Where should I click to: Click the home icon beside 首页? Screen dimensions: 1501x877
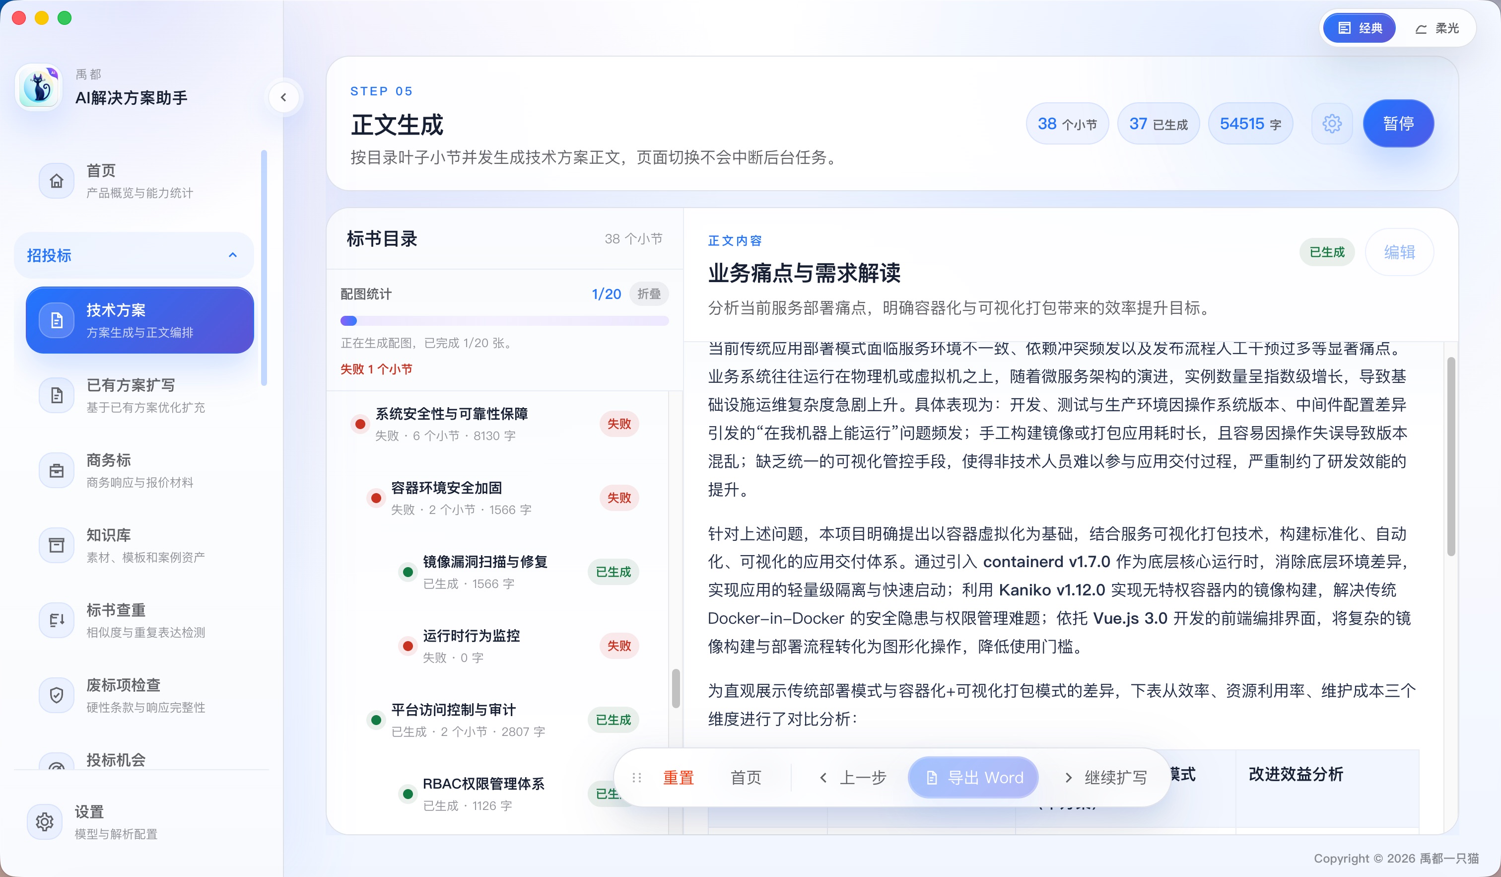[57, 181]
